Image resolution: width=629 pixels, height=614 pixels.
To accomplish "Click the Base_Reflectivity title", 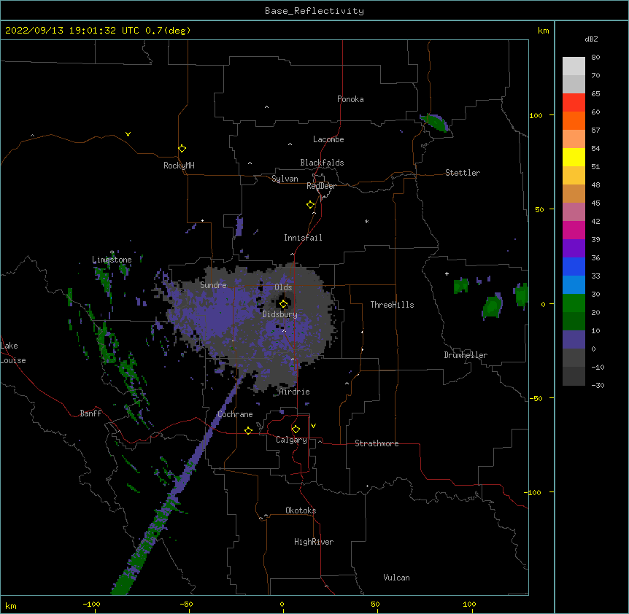I will pyautogui.click(x=314, y=11).
